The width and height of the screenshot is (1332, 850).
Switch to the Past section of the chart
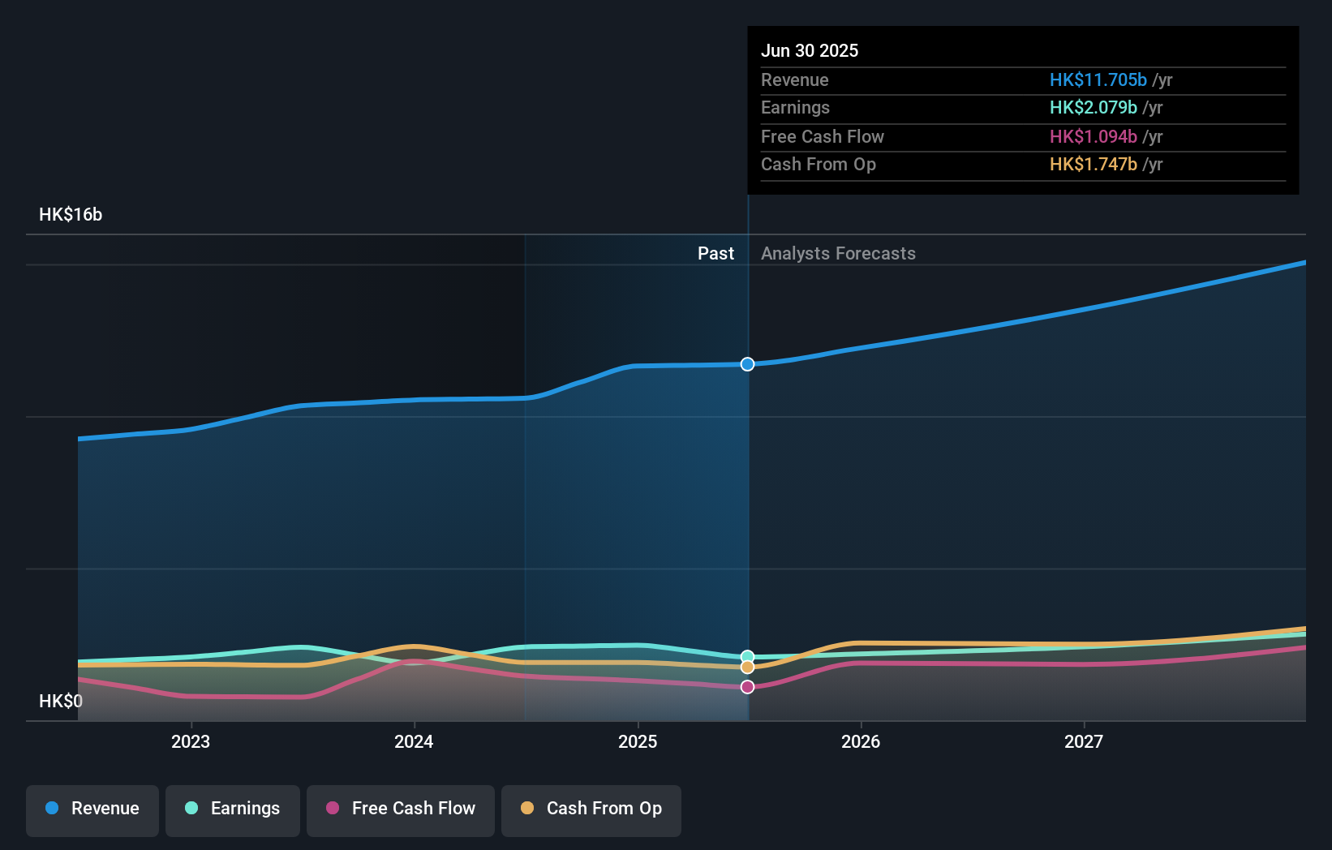click(x=715, y=253)
